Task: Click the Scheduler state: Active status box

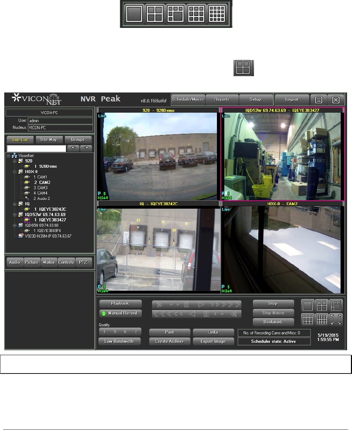Action: (274, 341)
